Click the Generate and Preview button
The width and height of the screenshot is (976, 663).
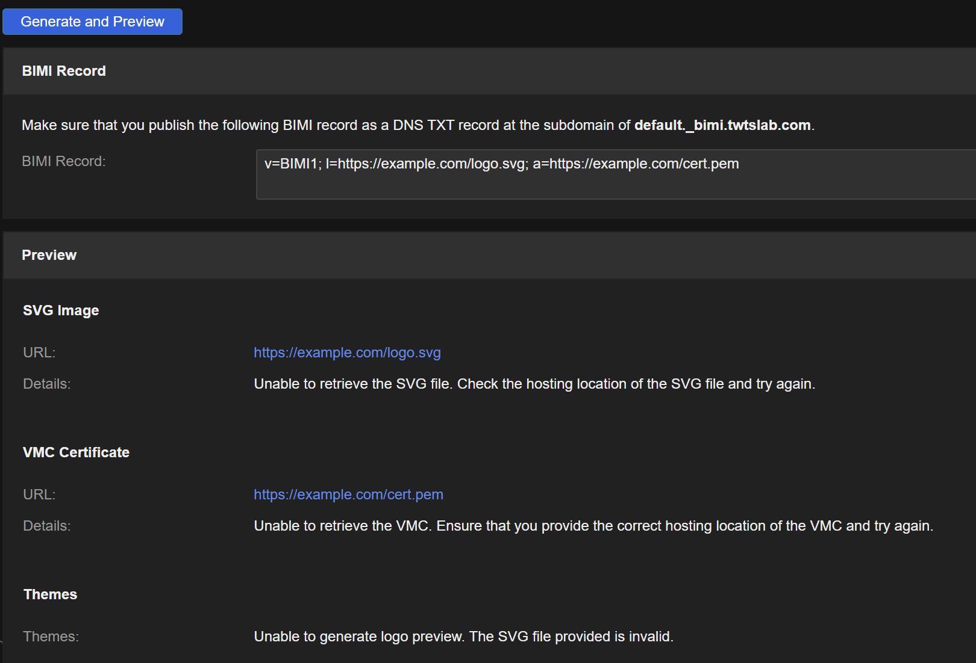coord(92,22)
